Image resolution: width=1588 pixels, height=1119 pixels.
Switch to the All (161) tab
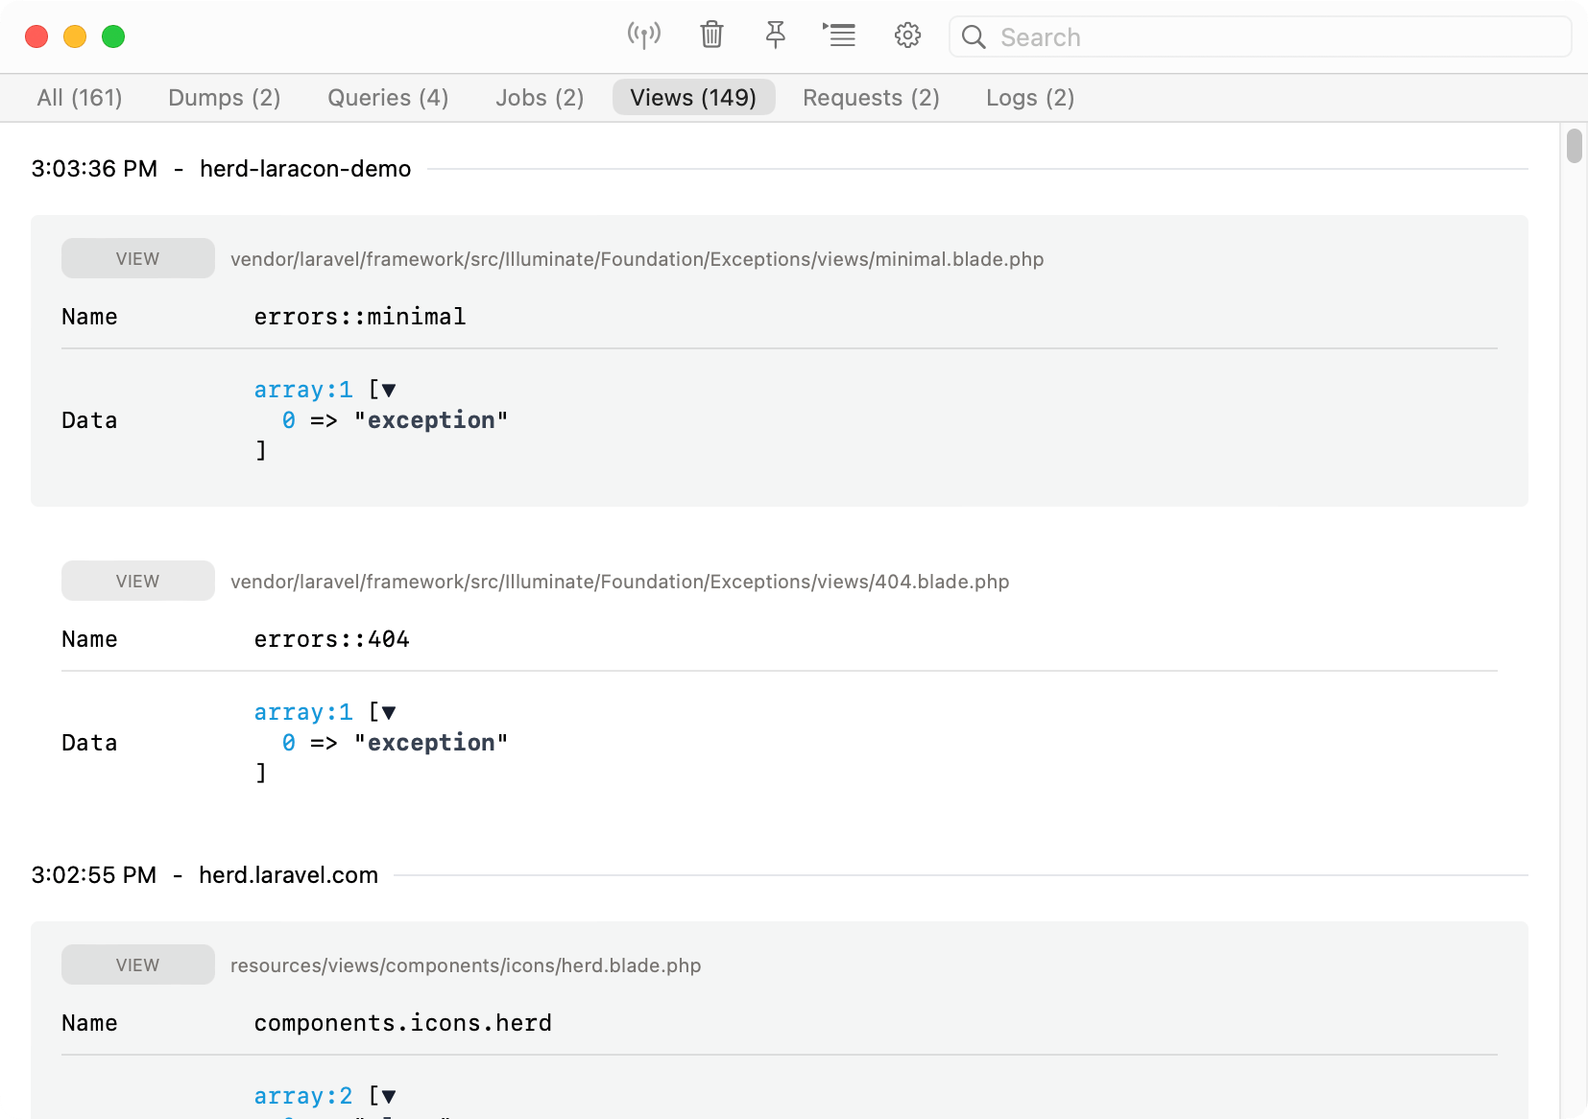[x=80, y=98]
